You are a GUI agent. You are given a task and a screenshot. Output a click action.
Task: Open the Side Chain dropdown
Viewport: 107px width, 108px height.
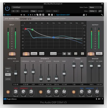(x=95, y=7)
